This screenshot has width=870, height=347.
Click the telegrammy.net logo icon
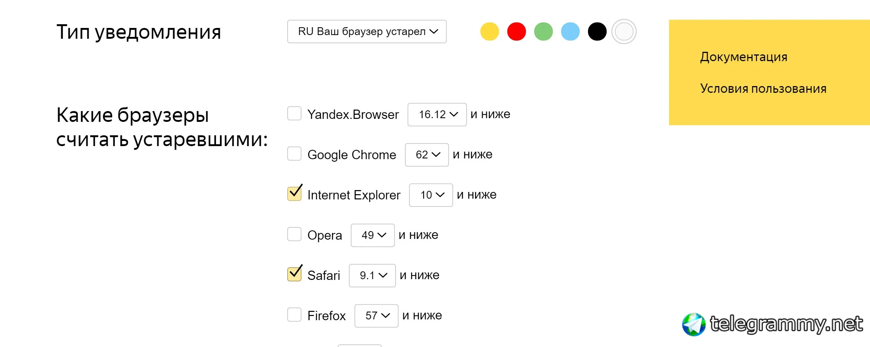tap(694, 324)
